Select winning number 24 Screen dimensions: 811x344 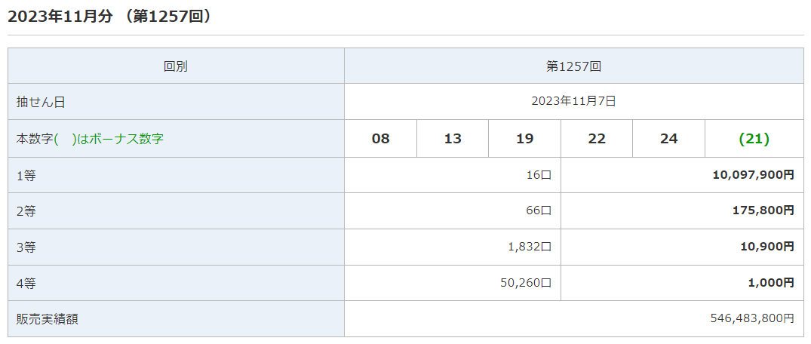coord(668,139)
